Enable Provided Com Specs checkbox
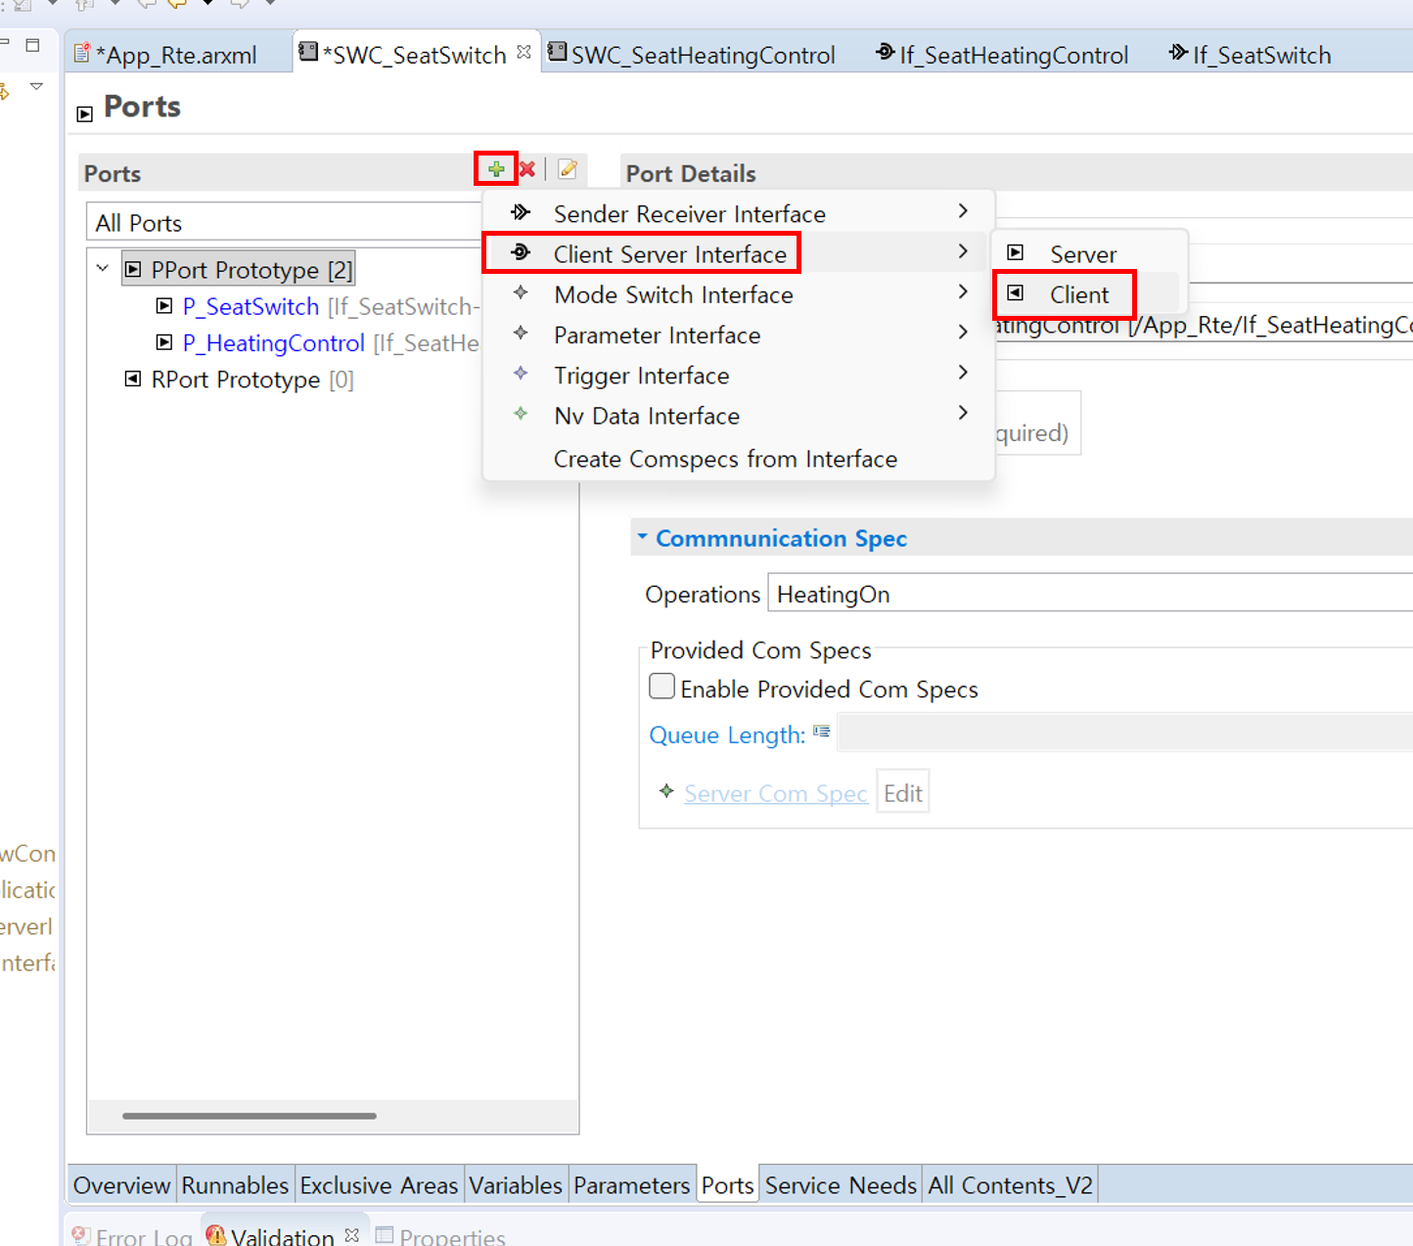This screenshot has width=1413, height=1246. pyautogui.click(x=662, y=687)
